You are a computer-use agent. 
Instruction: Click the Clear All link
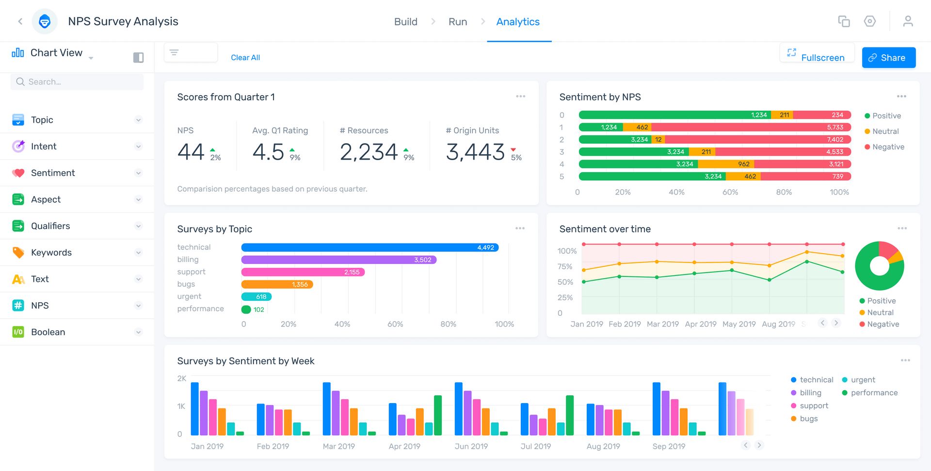pos(245,58)
